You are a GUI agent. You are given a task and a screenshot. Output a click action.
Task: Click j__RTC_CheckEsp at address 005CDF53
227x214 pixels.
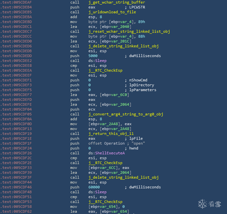(105, 202)
